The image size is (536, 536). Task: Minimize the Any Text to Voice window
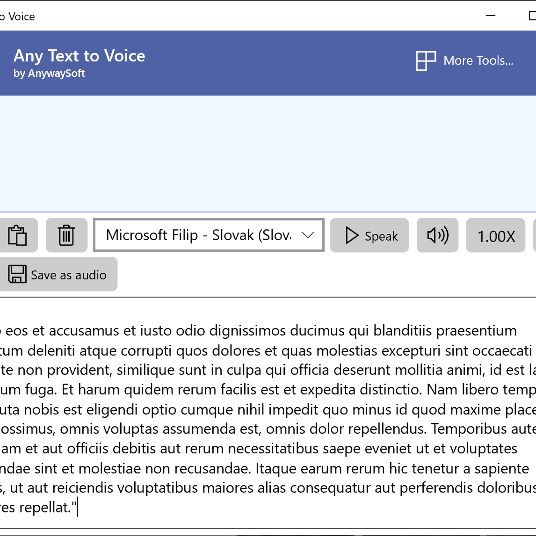pos(490,16)
